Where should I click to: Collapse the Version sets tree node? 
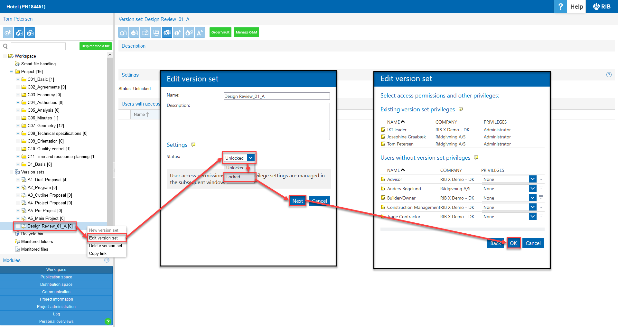(11, 172)
